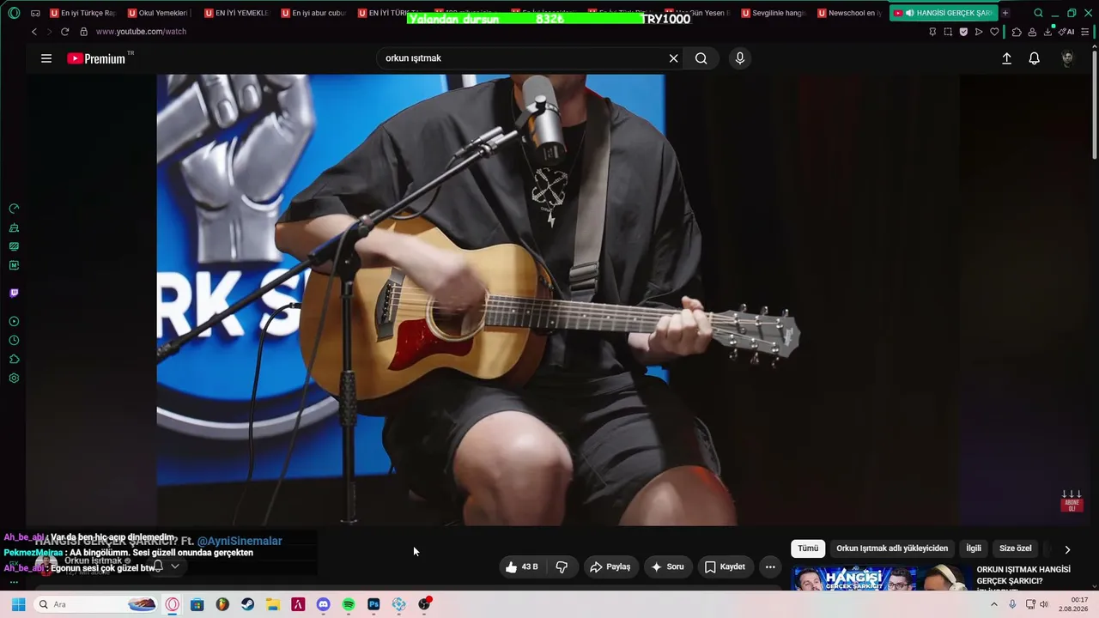1099x618 pixels.
Task: Select the 'Size özel' filter chip
Action: [x=1016, y=548]
